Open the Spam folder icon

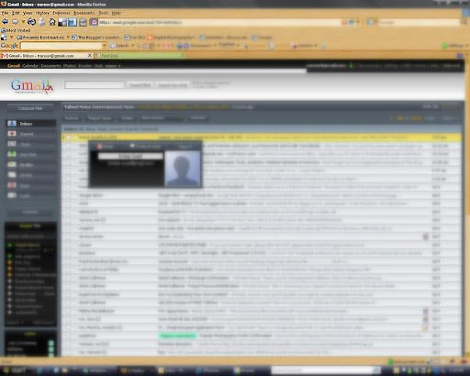pos(12,185)
